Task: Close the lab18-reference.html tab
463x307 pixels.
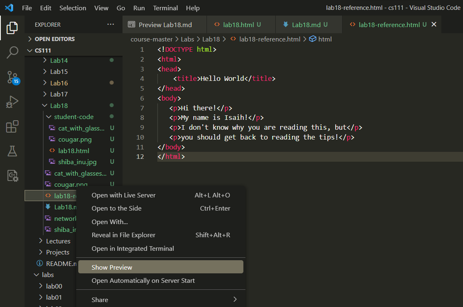Action: tap(434, 25)
